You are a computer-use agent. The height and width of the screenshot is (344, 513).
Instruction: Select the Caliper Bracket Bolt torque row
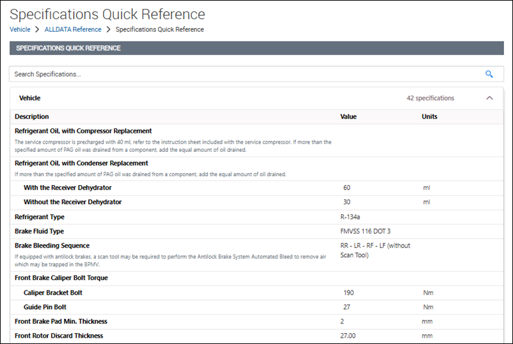[x=53, y=292]
